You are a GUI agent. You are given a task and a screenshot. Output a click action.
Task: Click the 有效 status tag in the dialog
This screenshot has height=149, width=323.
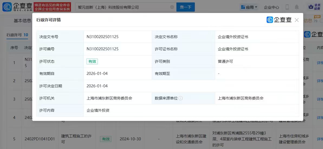[92, 61]
